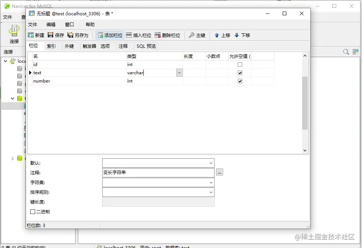Click the grid view icon in Navicat main window
This screenshot has height=248, width=362.
[356, 52]
